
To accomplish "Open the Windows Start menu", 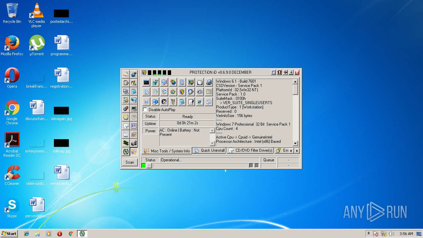I will (x=9, y=234).
